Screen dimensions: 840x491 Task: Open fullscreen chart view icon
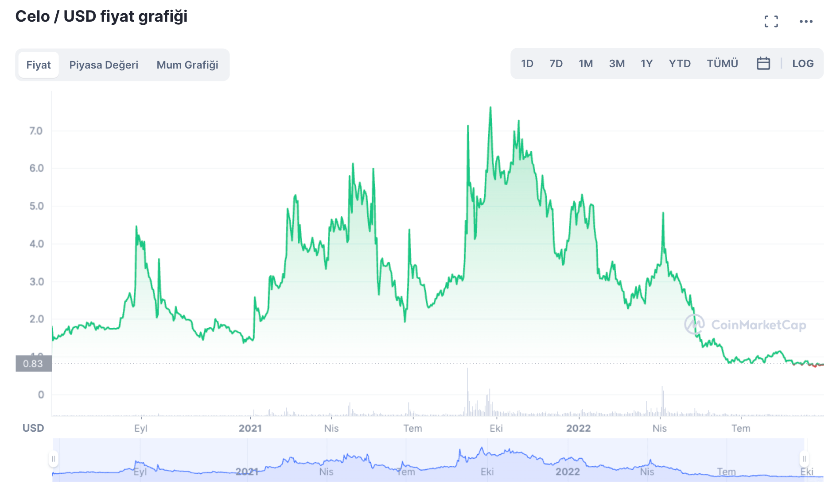(771, 21)
